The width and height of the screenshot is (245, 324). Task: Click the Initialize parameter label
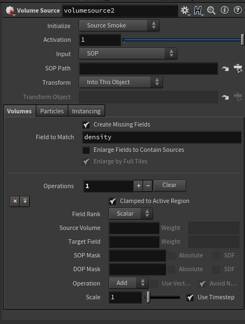tap(59, 26)
